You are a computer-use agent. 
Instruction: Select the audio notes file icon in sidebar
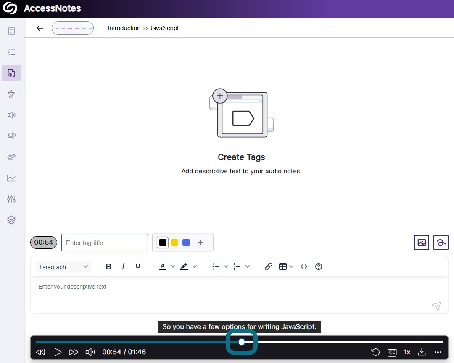pyautogui.click(x=12, y=73)
